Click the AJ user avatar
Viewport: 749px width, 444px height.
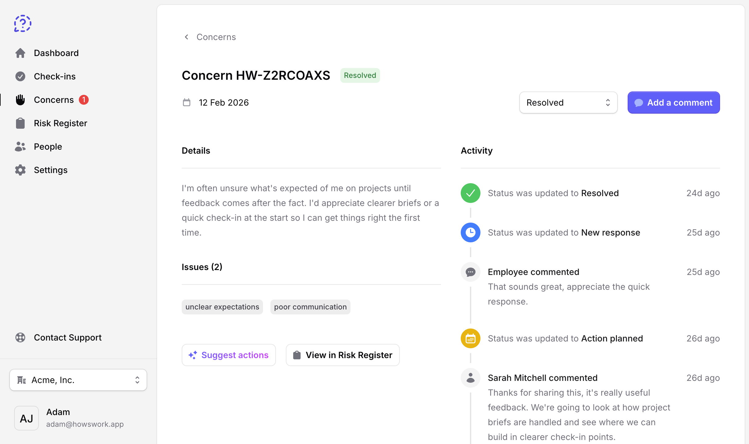26,418
